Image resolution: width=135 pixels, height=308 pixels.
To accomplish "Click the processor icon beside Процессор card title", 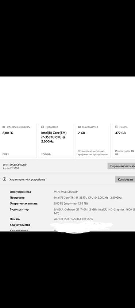I will (42, 127).
